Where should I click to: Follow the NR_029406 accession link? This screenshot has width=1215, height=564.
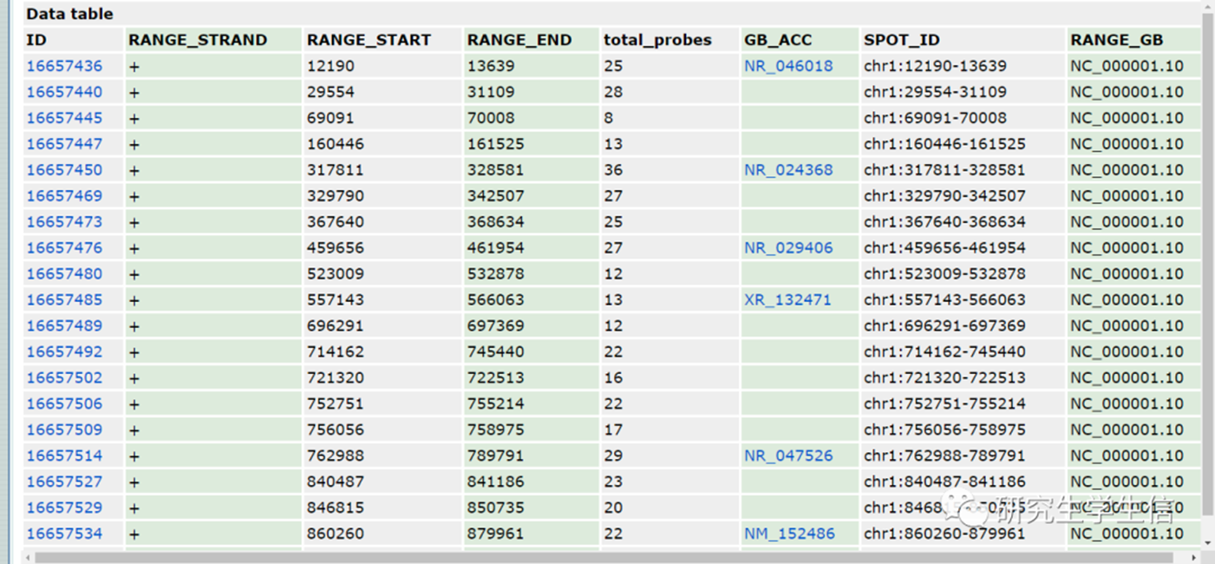787,248
